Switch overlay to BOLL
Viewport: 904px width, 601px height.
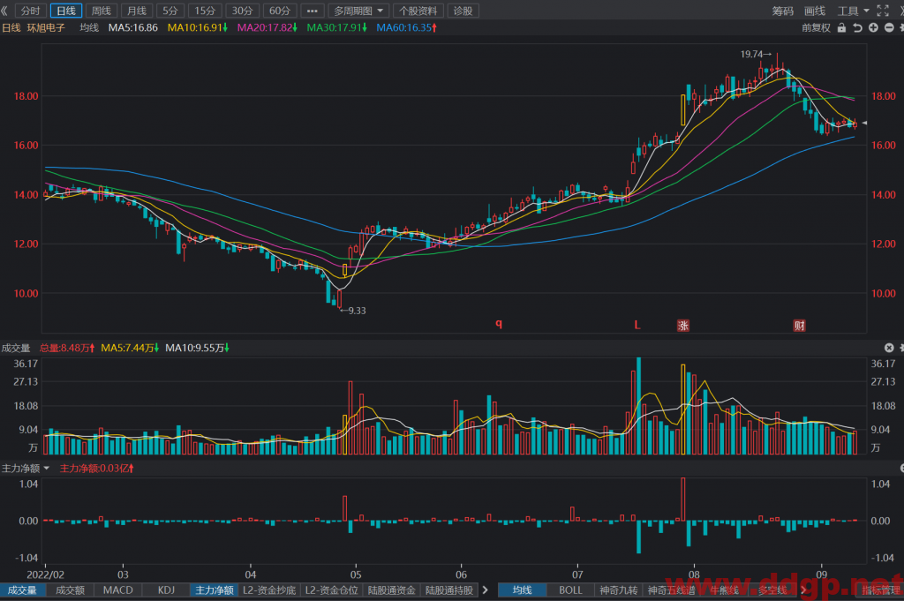[570, 590]
